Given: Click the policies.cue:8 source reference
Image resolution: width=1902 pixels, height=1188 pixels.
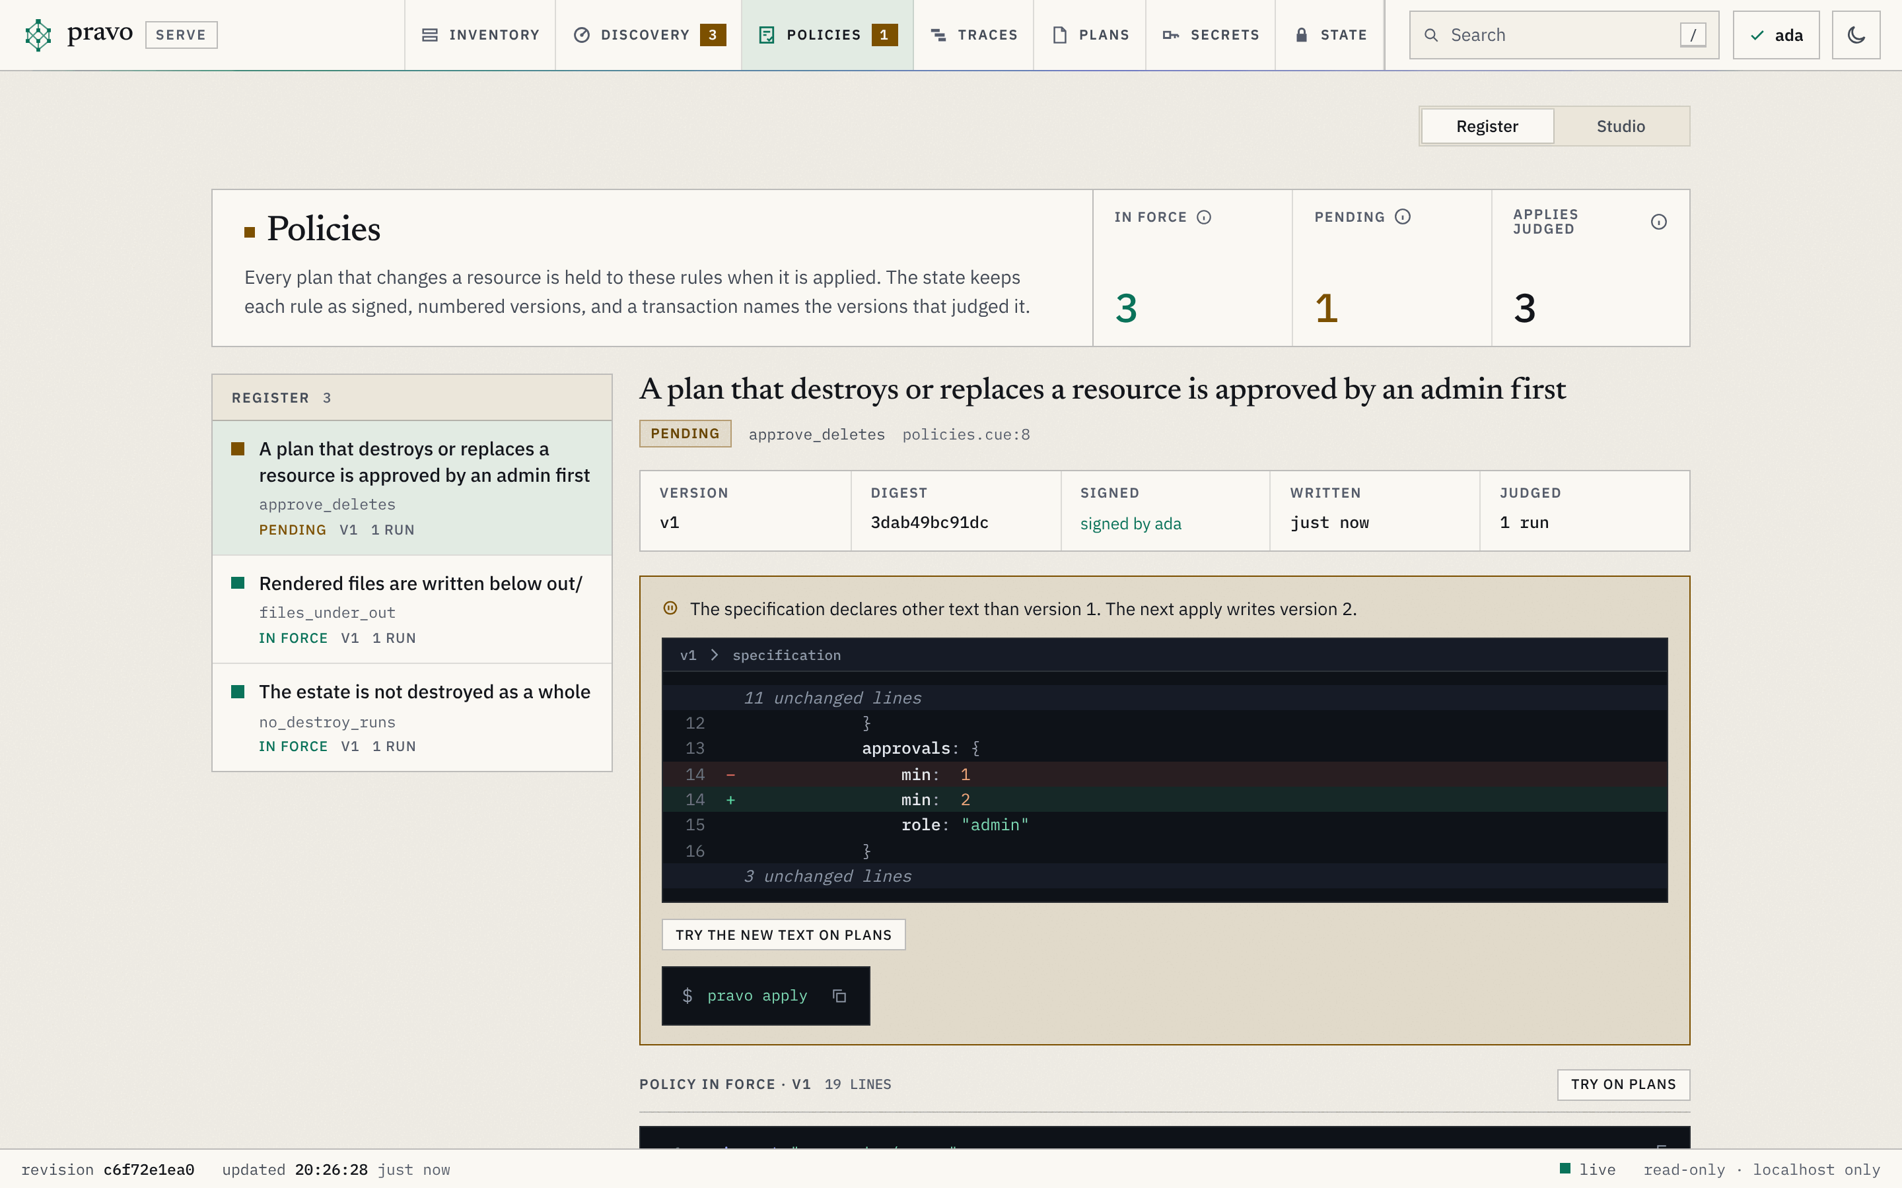Looking at the screenshot, I should (x=966, y=434).
